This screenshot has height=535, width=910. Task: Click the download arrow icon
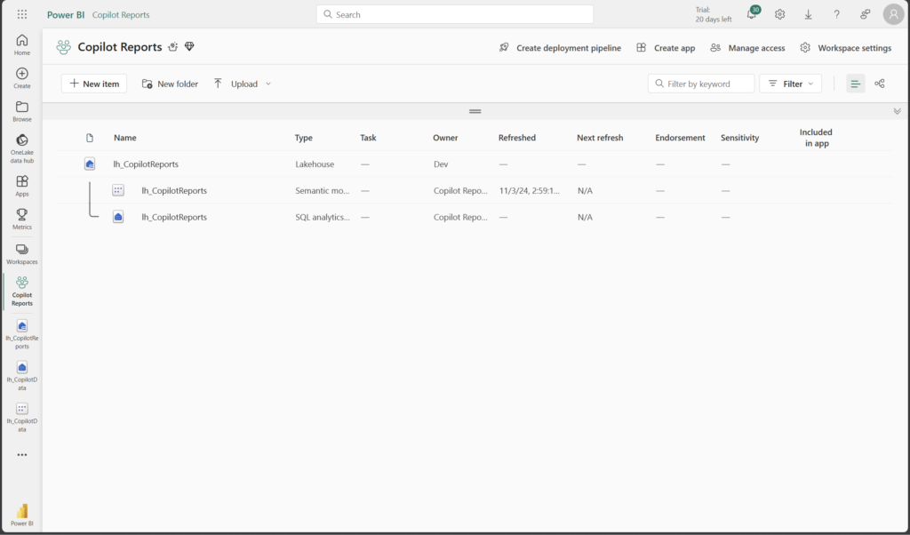pyautogui.click(x=809, y=14)
